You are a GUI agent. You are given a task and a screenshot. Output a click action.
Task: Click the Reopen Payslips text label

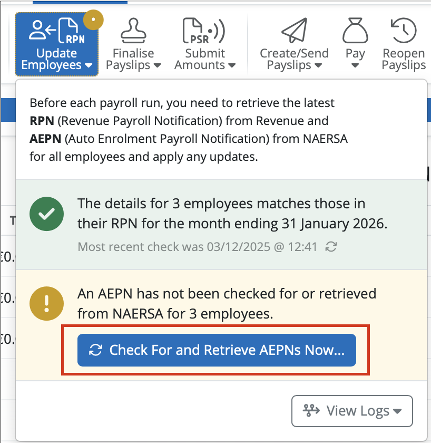[404, 60]
